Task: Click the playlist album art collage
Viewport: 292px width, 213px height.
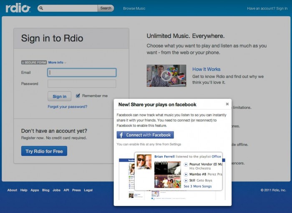Action: click(168, 175)
